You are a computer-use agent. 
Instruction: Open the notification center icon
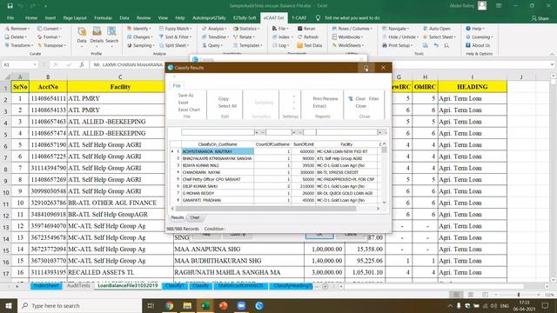click(x=546, y=305)
